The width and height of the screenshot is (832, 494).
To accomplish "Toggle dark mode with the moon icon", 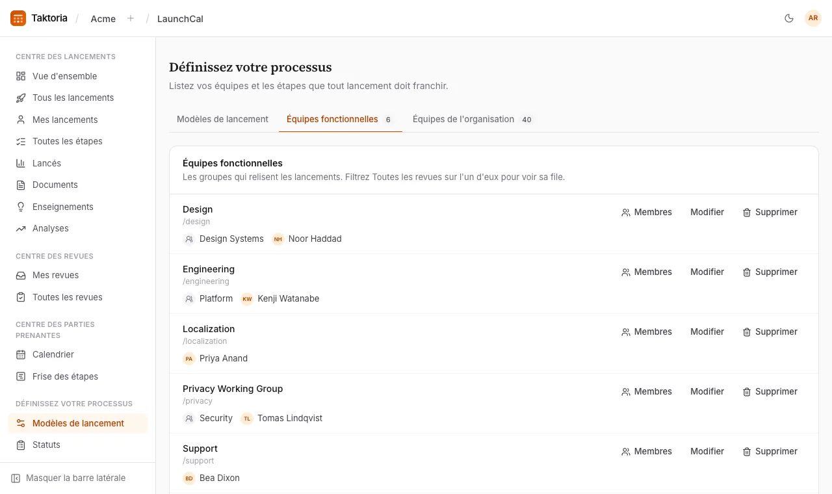I will click(x=789, y=18).
